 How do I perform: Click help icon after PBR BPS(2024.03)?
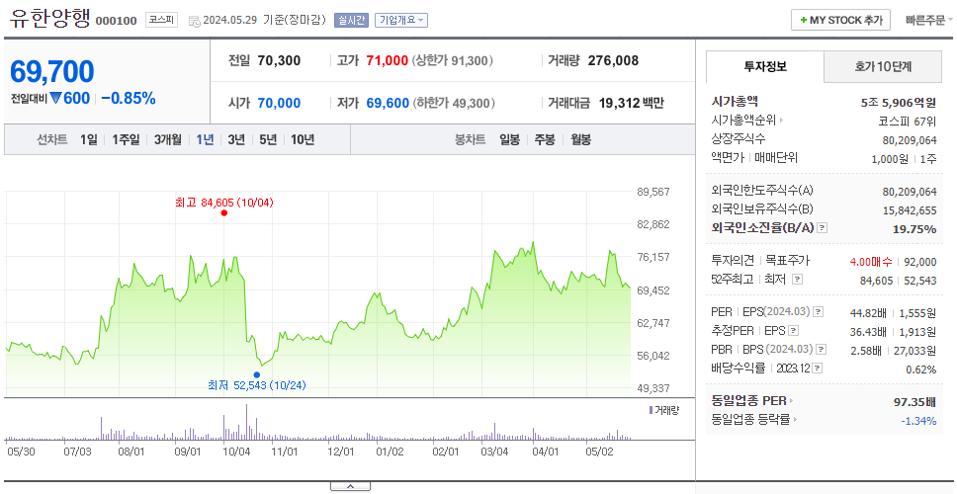[822, 350]
